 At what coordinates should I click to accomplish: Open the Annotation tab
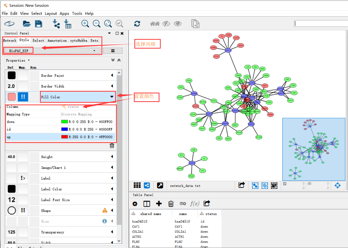[57, 40]
